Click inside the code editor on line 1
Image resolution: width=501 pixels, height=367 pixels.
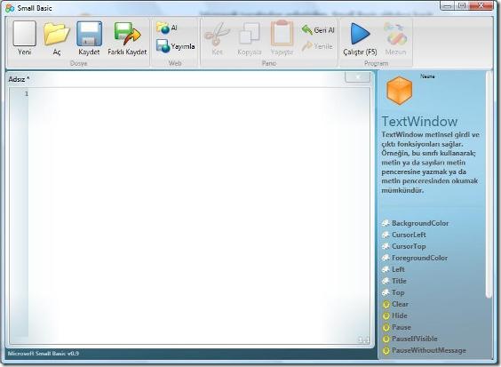click(199, 93)
